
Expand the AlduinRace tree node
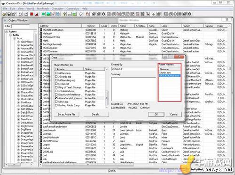click(18, 42)
